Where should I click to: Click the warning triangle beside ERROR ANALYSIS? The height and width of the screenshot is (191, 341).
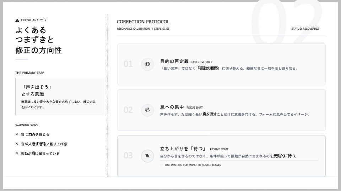(17, 20)
